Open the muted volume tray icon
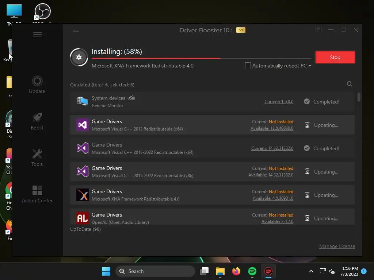 tap(332, 271)
